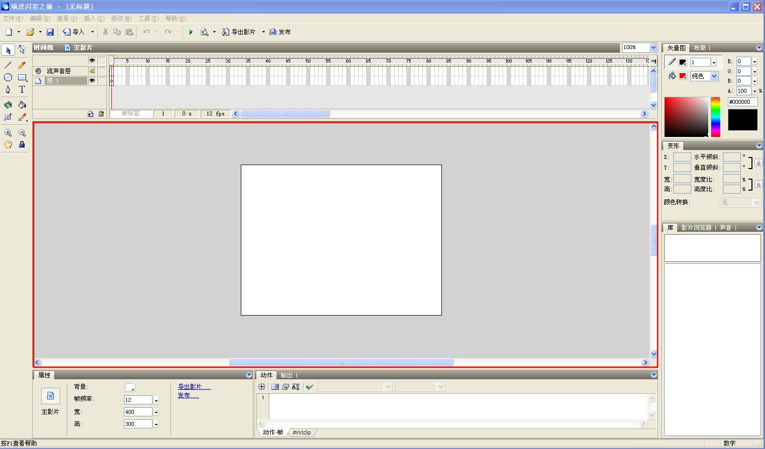Choose the Rectangle shape tool
This screenshot has height=449, width=765.
(x=22, y=77)
